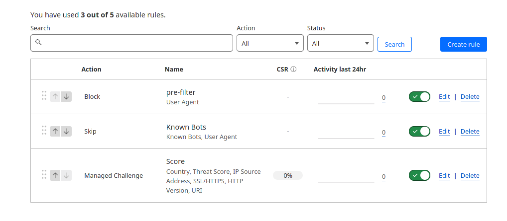
Task: Move the Known Bots rule up
Action: pyautogui.click(x=55, y=131)
